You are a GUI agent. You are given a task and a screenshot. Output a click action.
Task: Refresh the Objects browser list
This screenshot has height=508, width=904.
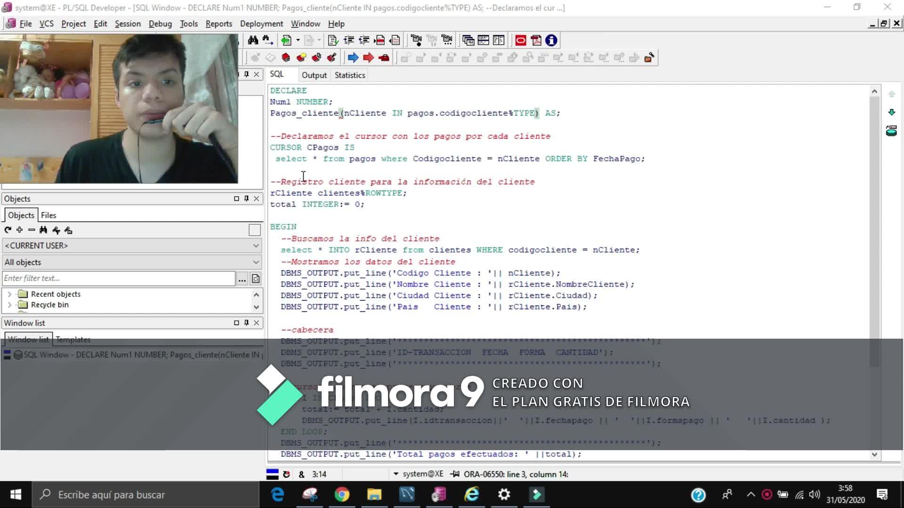coord(8,230)
